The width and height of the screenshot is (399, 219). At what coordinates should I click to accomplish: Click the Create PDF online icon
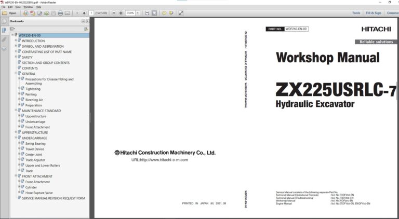[25, 13]
